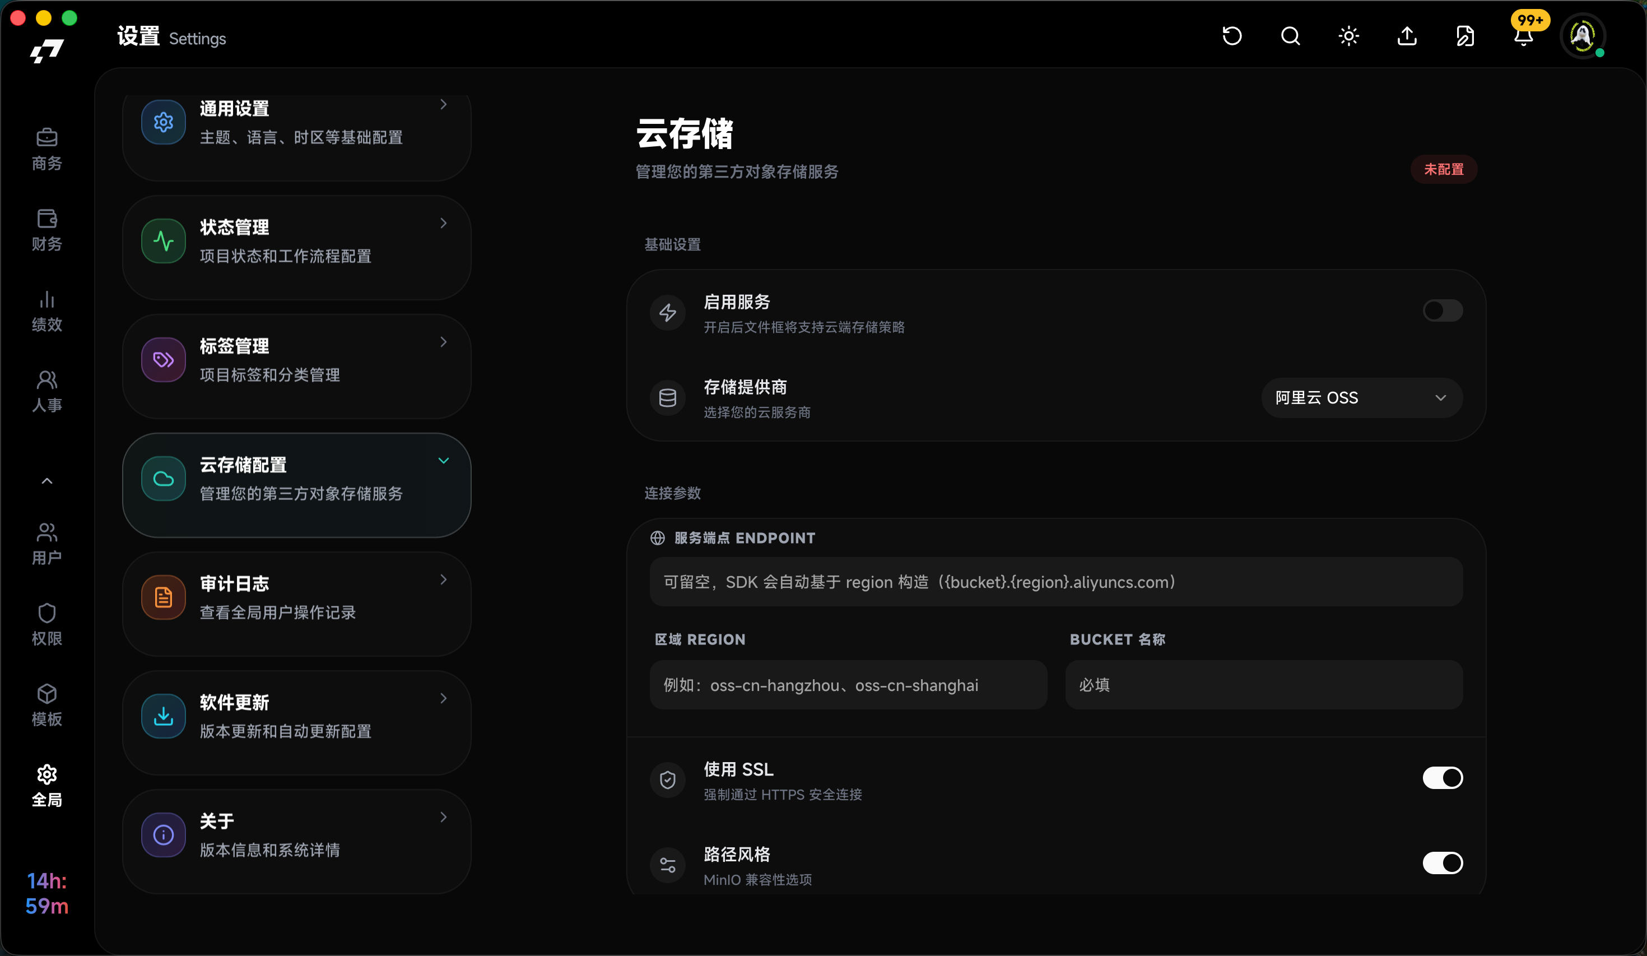Image resolution: width=1647 pixels, height=956 pixels.
Task: Click the 基础设置 section label
Action: coord(672,244)
